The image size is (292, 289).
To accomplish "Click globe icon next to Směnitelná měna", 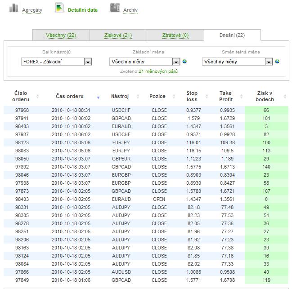I will pyautogui.click(x=277, y=62).
